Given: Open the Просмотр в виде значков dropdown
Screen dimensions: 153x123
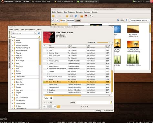Looking at the screenshot, I should 140,20.
